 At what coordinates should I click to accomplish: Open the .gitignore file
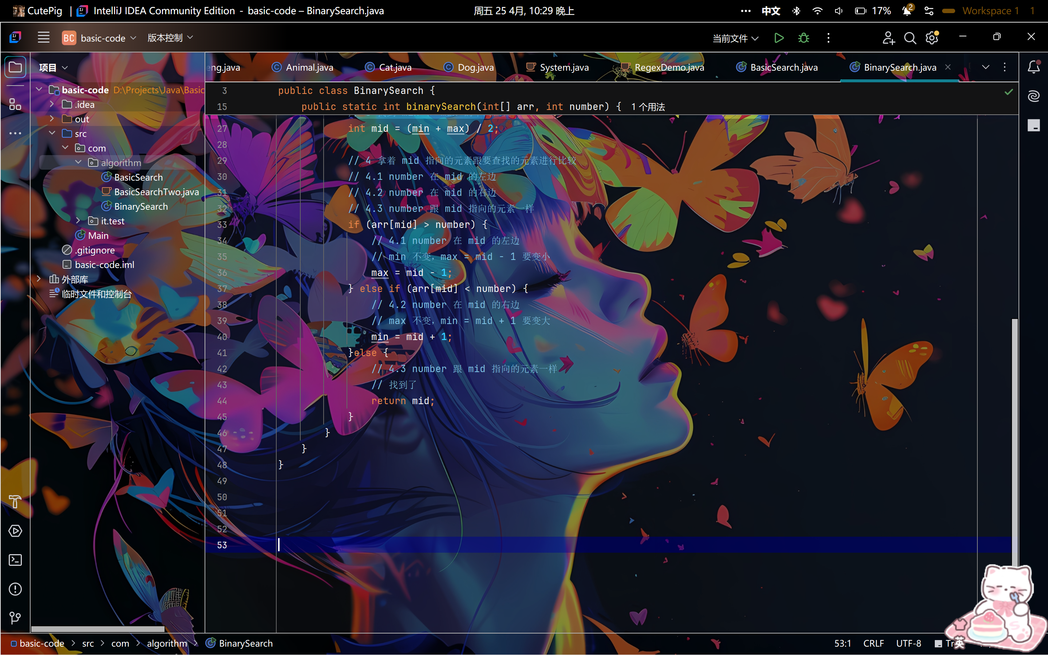[x=88, y=250]
